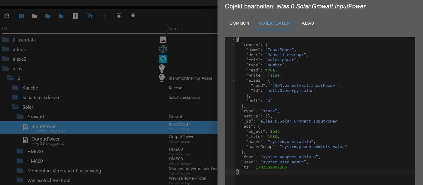Click the image icon in 0_userdata row

163,40
